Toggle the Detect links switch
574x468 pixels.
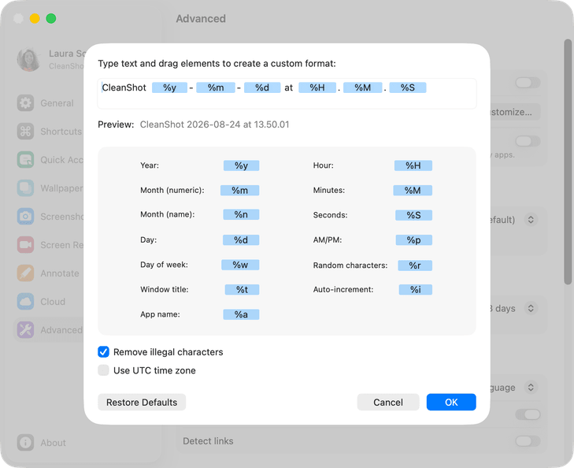pos(528,441)
